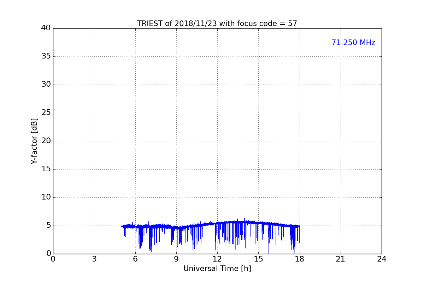424x282 pixels.
Task: Click the y-axis tick label '5'
Action: coord(48,226)
